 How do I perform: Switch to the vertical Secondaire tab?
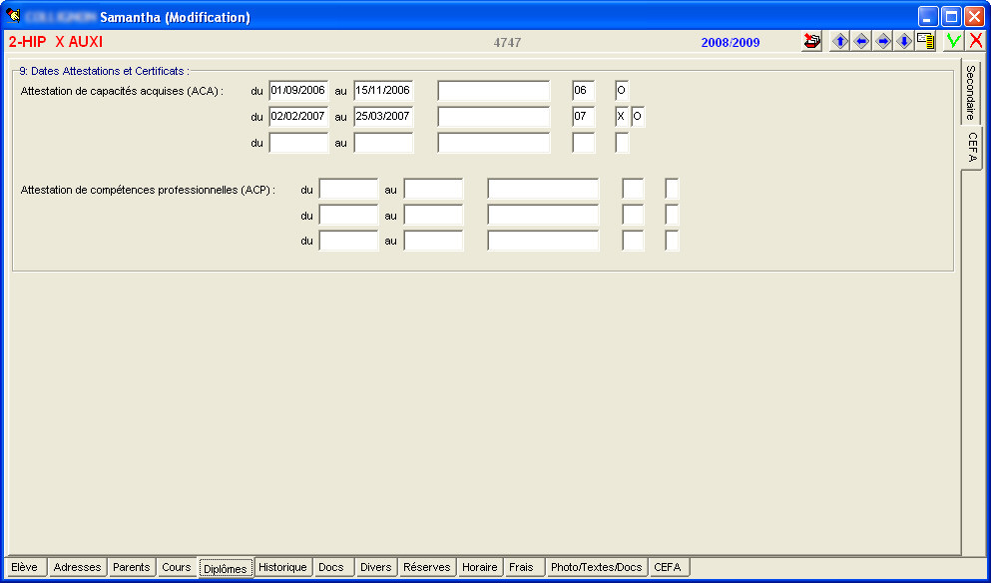pyautogui.click(x=971, y=92)
